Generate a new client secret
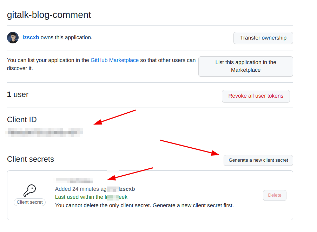The height and width of the screenshot is (232, 317). [258, 160]
